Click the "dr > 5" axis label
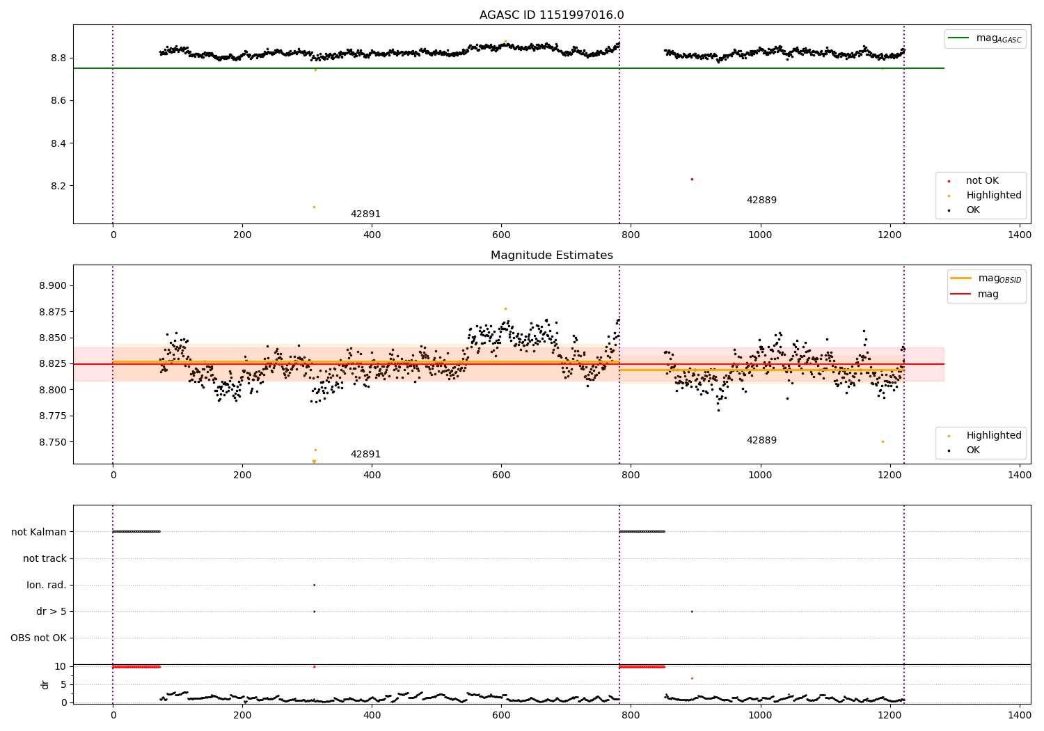Image resolution: width=1044 pixels, height=731 pixels. click(x=52, y=611)
